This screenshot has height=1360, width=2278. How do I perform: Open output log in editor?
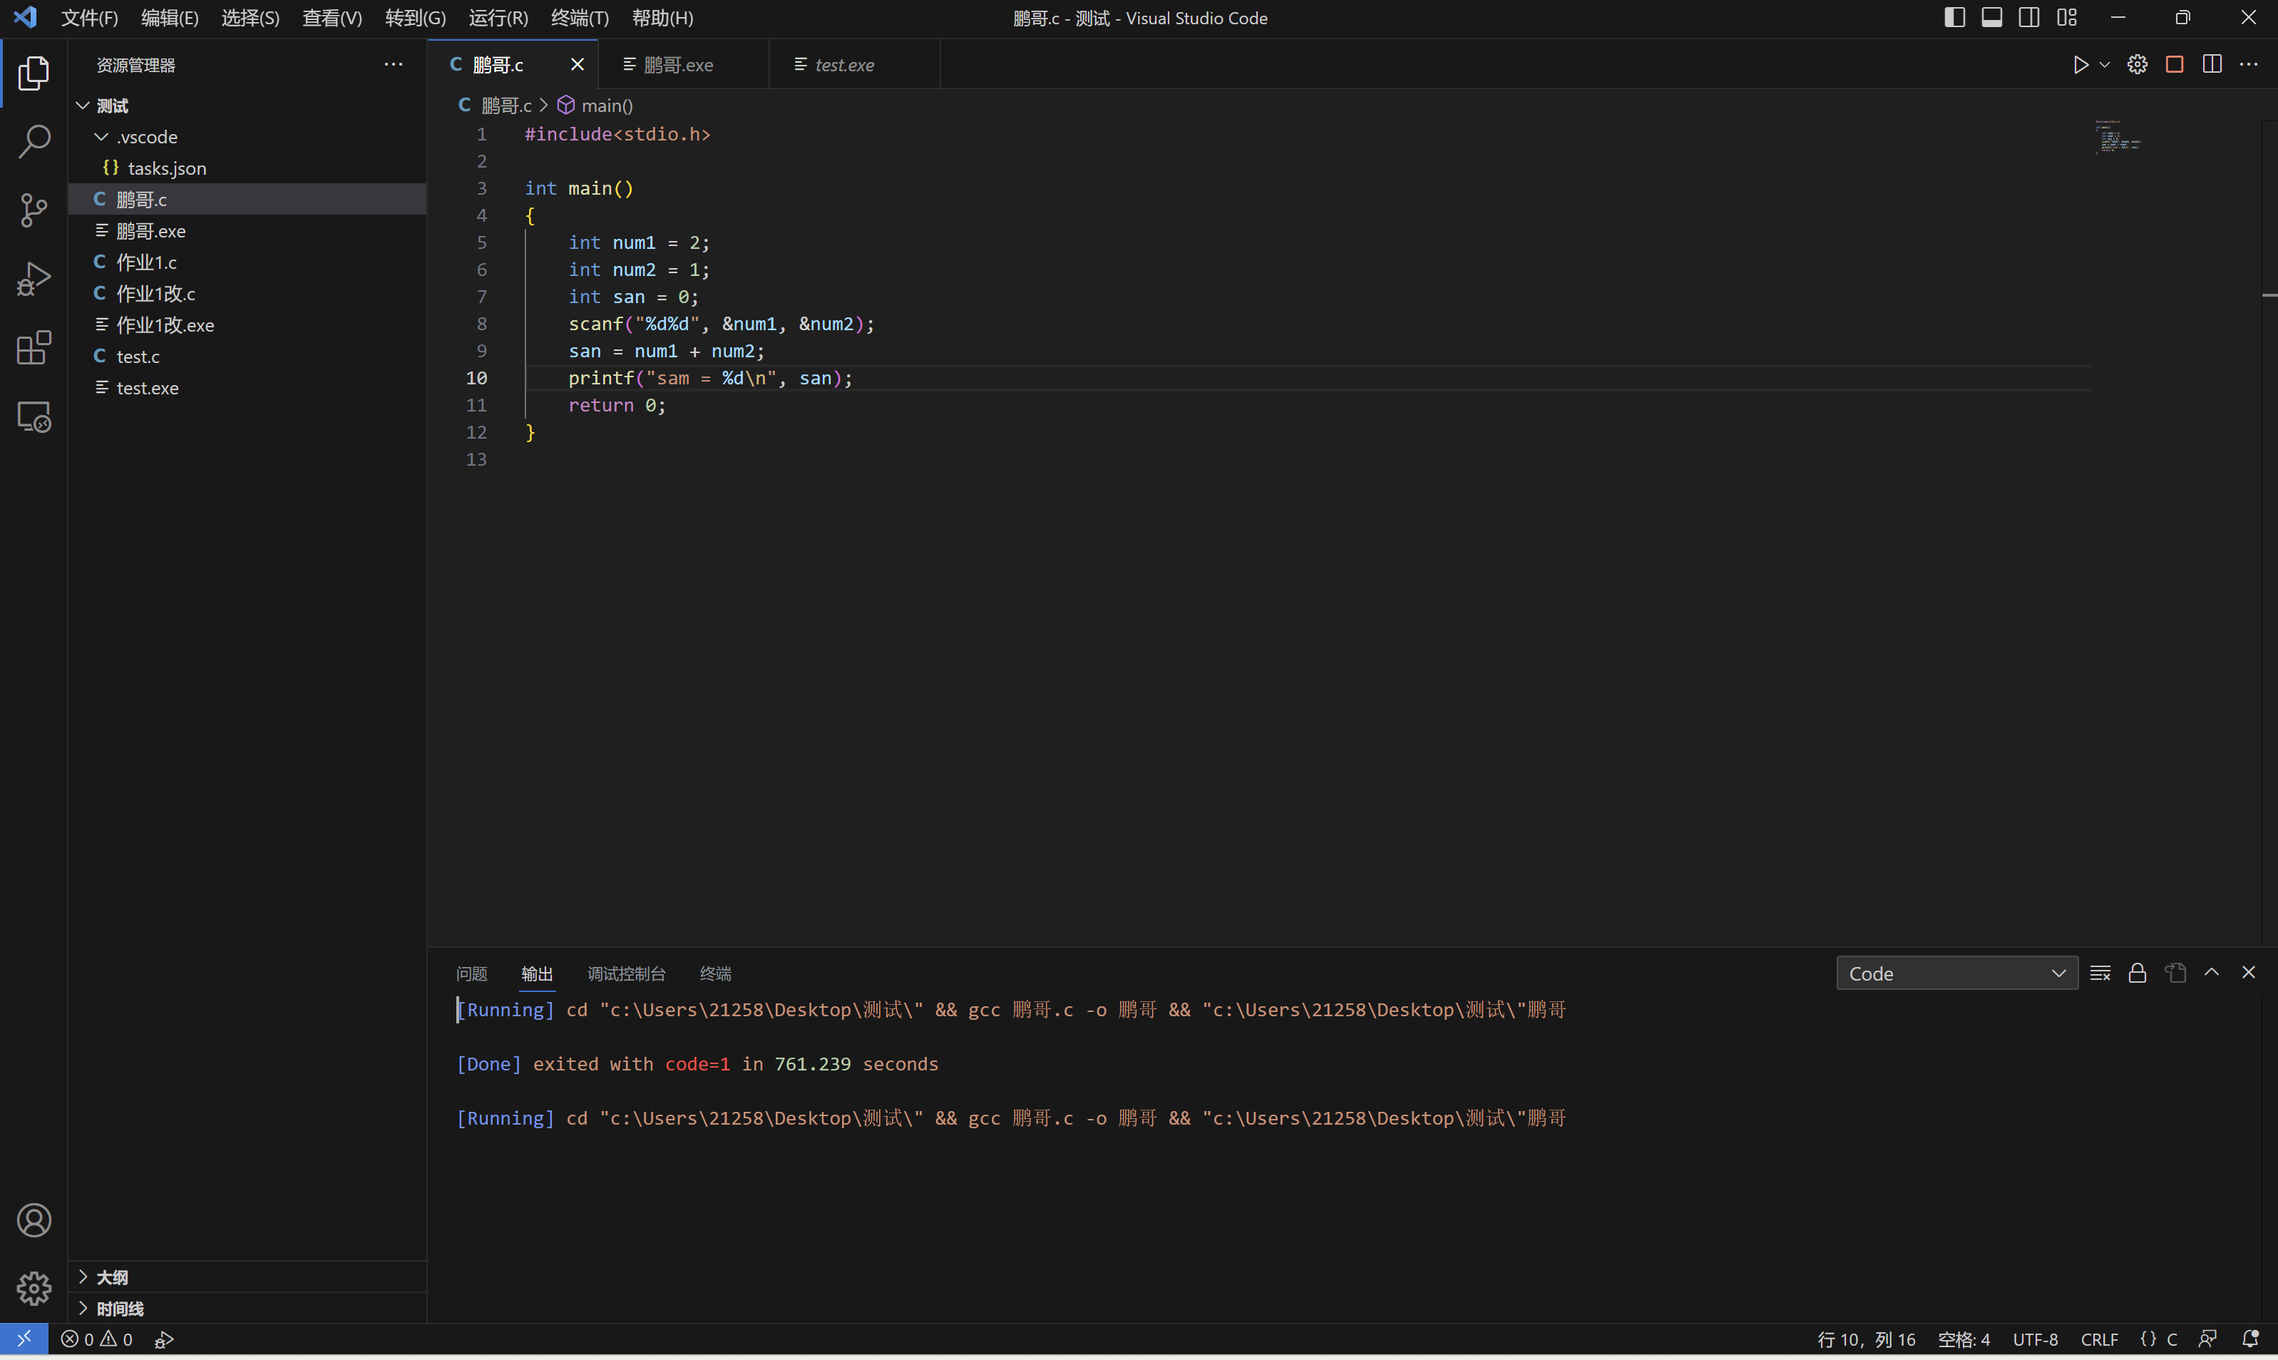[2175, 973]
